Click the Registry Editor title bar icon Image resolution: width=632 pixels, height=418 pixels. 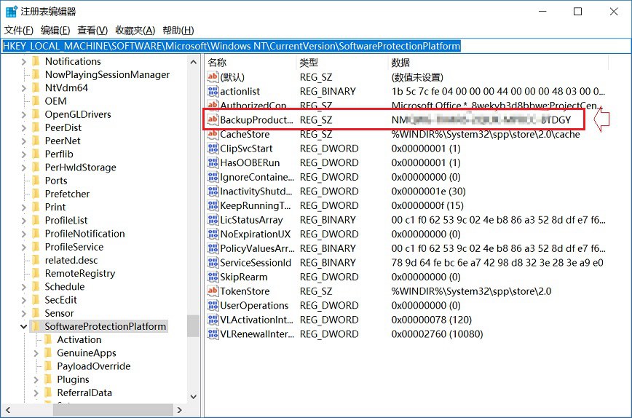coord(12,11)
